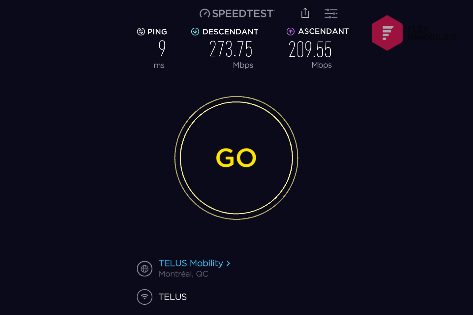This screenshot has height=315, width=473.
Task: Click the 209.55 upload speed value
Action: [x=310, y=49]
